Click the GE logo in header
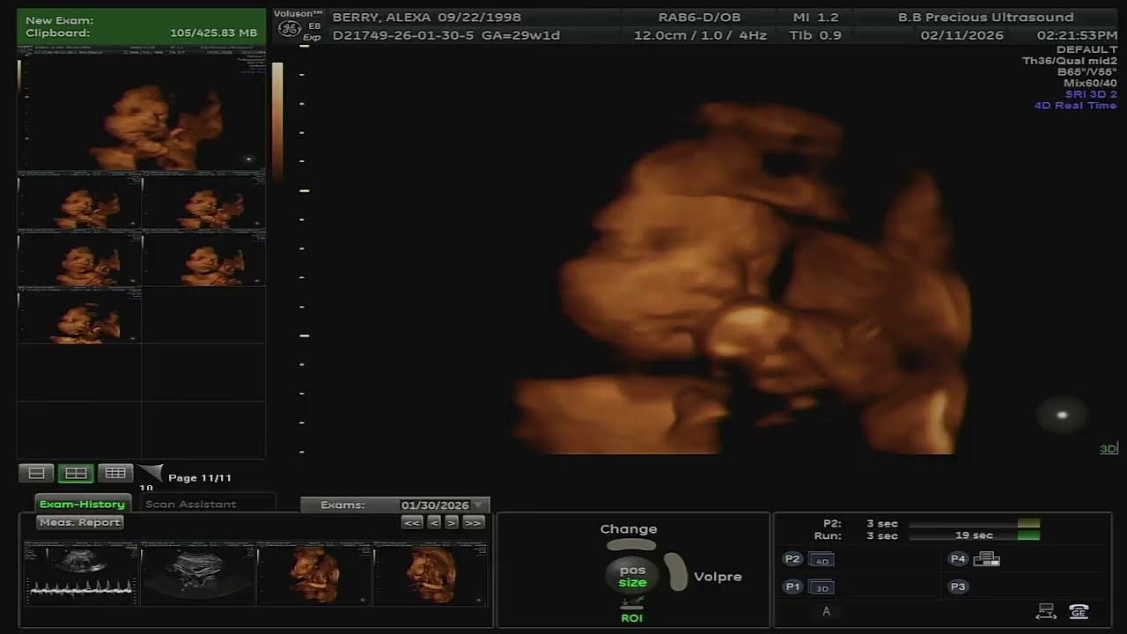1127x634 pixels. (x=289, y=29)
